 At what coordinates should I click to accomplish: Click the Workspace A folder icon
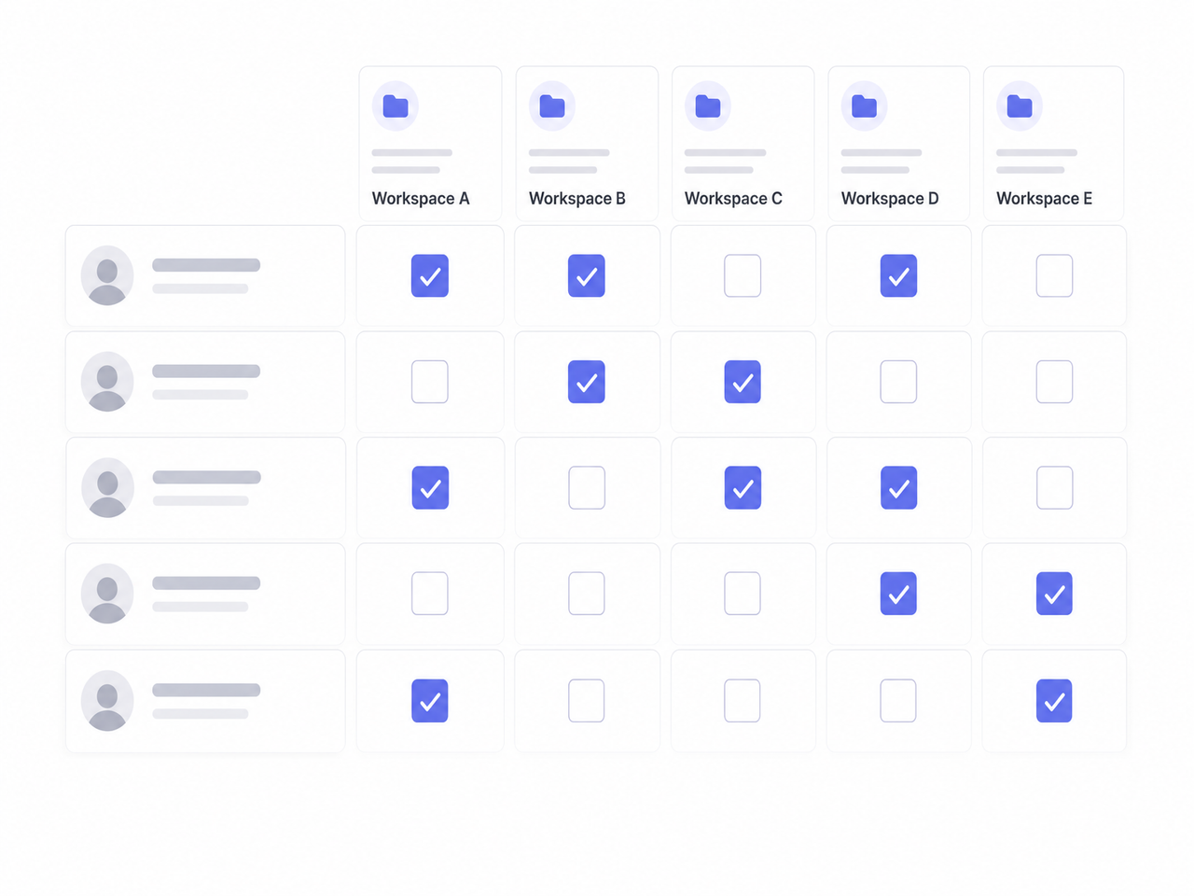(396, 106)
